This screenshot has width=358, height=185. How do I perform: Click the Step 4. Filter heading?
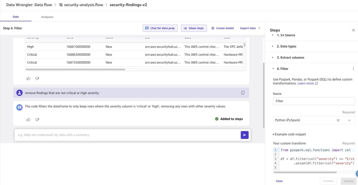13,28
